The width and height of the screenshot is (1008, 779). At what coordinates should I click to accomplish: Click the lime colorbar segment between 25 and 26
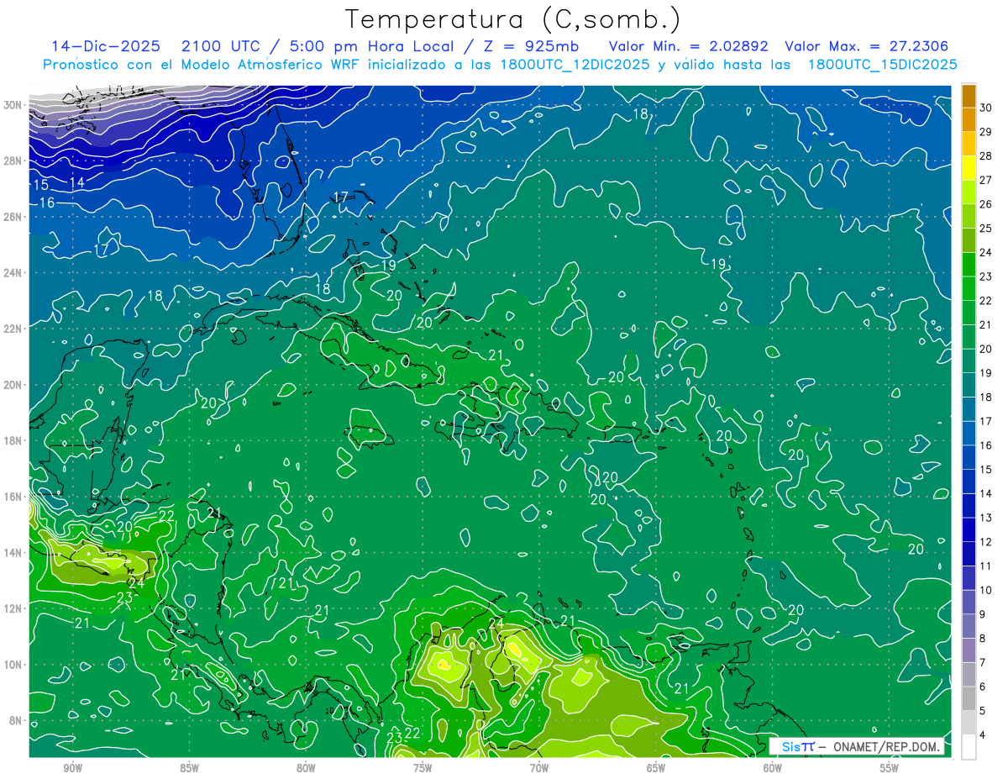click(x=969, y=216)
